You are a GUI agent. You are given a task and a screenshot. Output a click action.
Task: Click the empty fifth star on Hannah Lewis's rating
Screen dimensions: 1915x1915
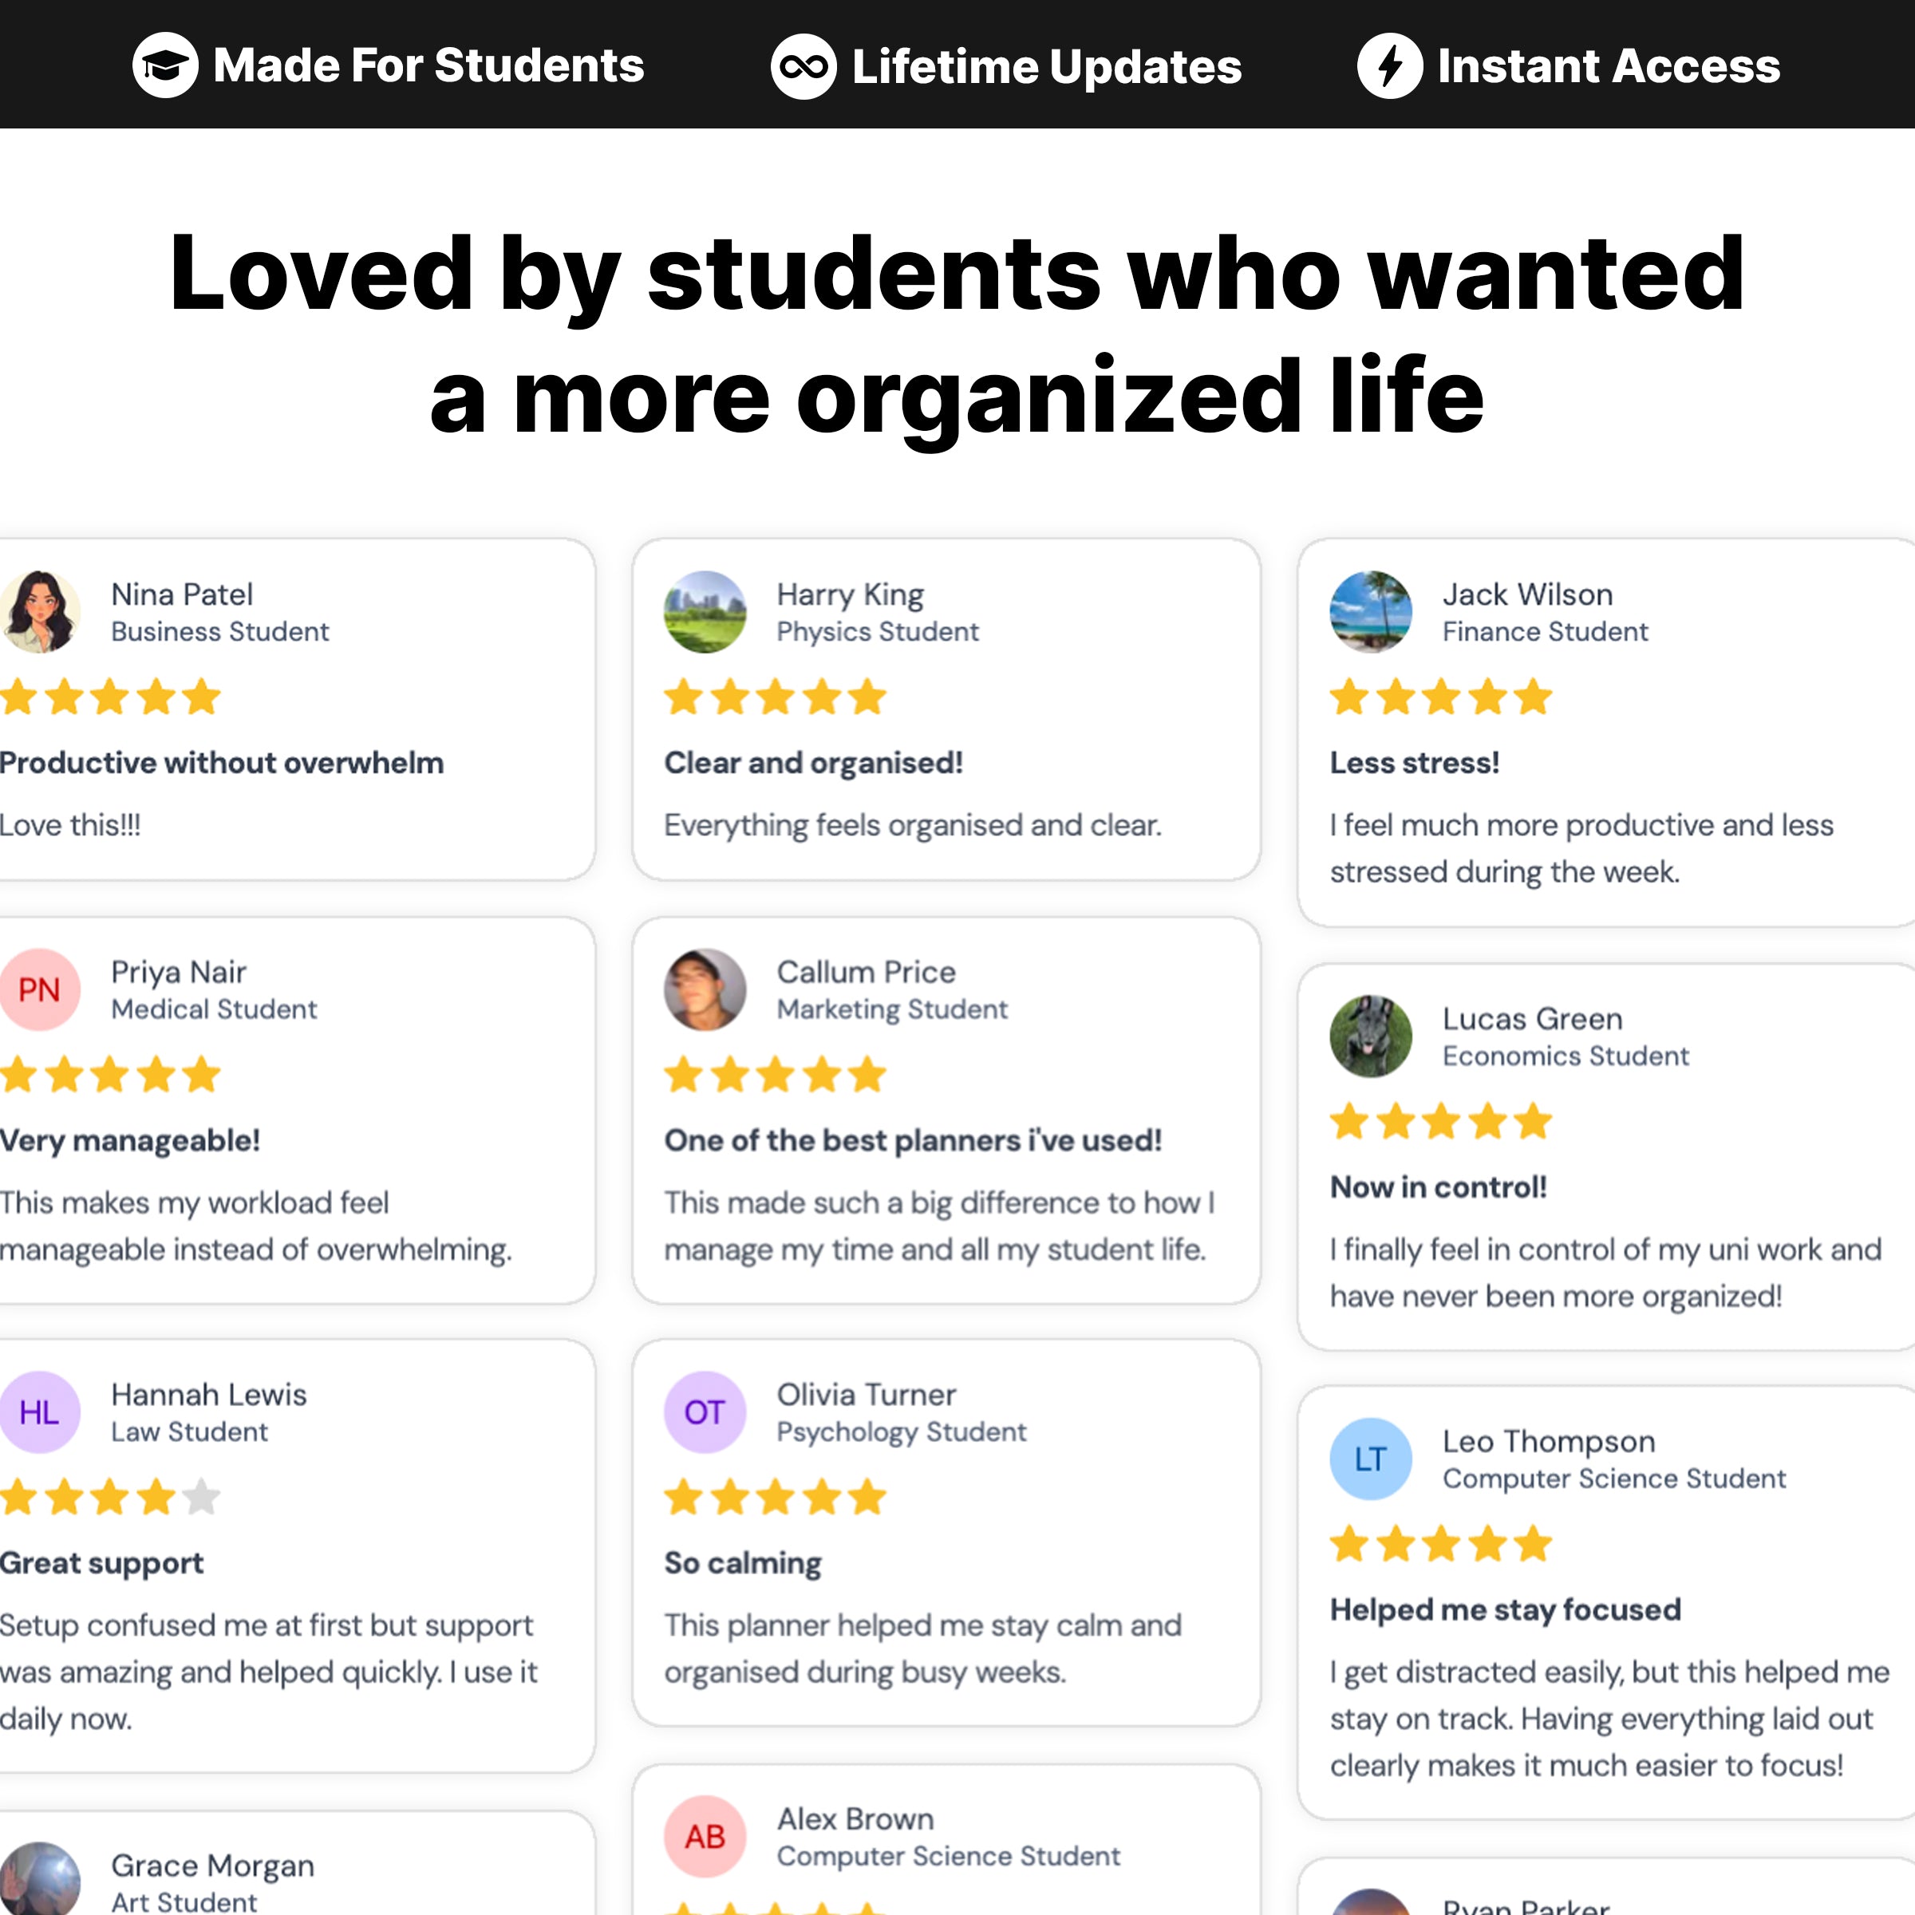point(203,1498)
